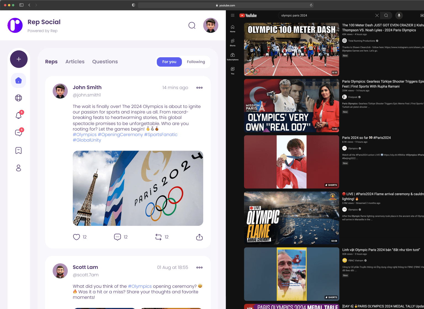Switch feed to Following

(x=196, y=62)
